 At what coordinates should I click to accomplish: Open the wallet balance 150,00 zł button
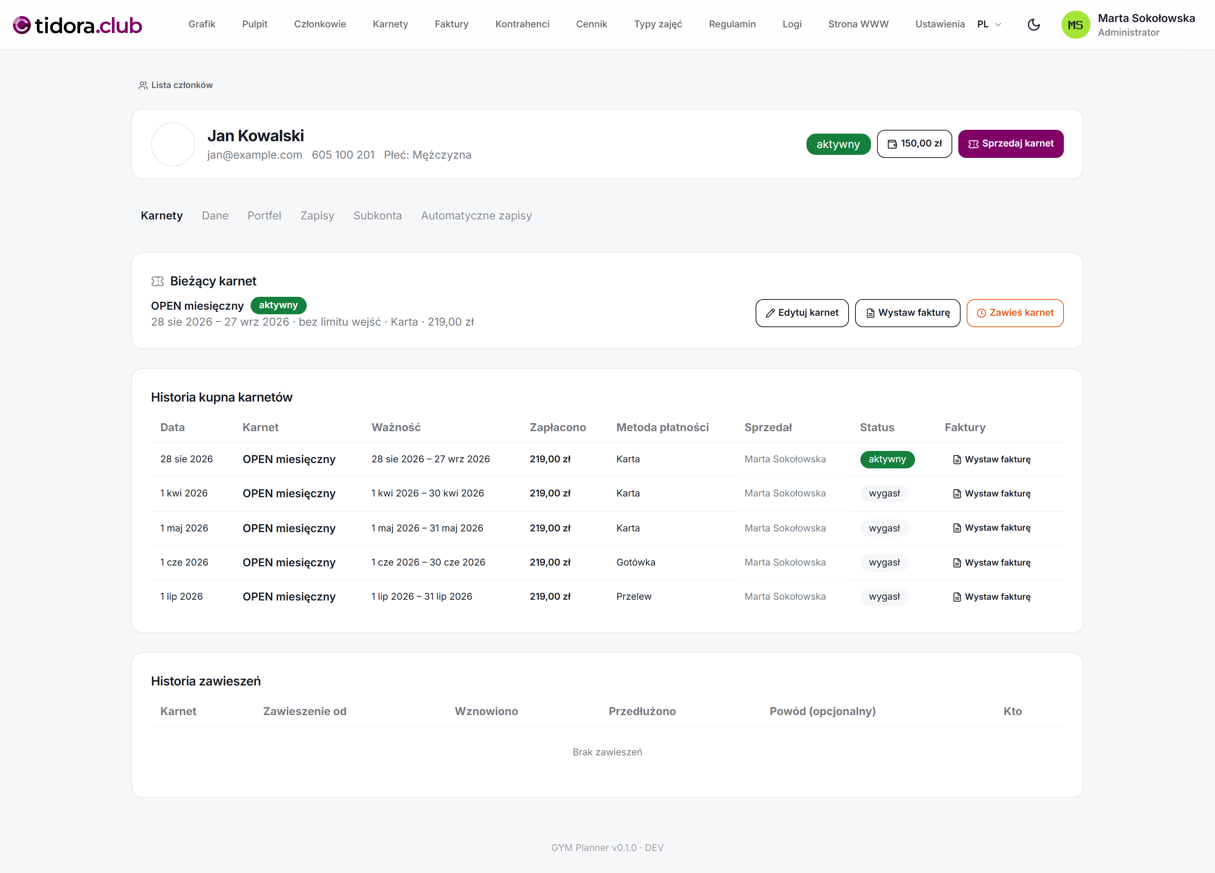click(914, 143)
